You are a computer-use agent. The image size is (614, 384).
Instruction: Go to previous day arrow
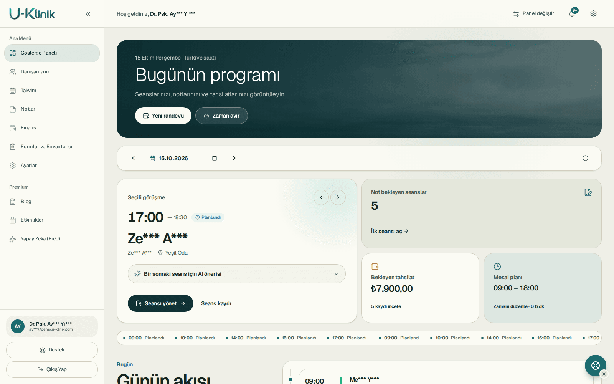point(134,158)
